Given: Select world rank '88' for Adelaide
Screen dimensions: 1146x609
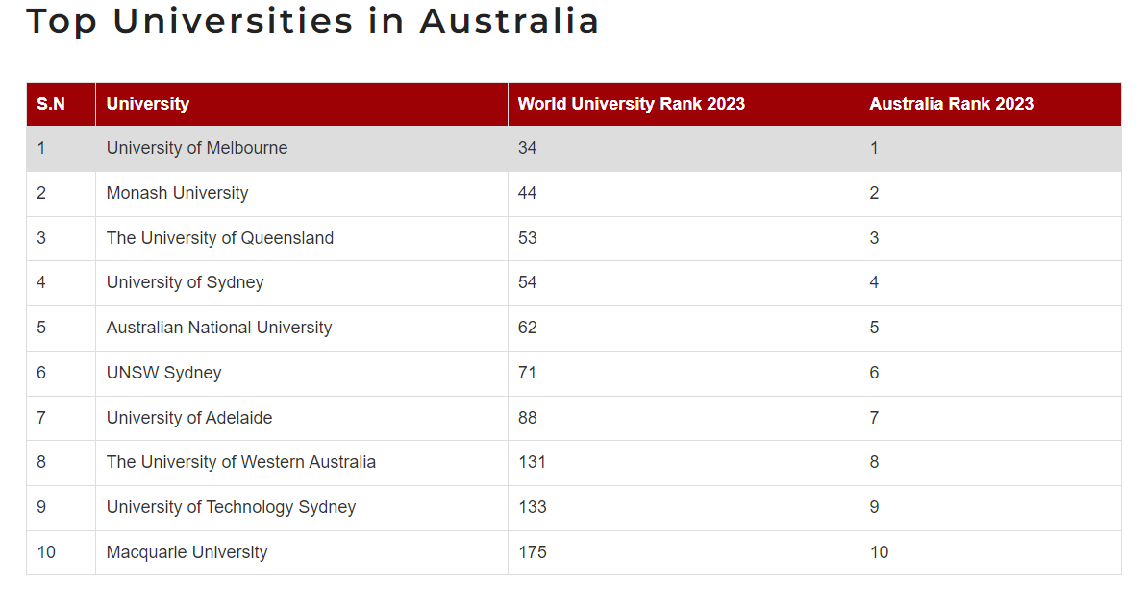Looking at the screenshot, I should (528, 418).
